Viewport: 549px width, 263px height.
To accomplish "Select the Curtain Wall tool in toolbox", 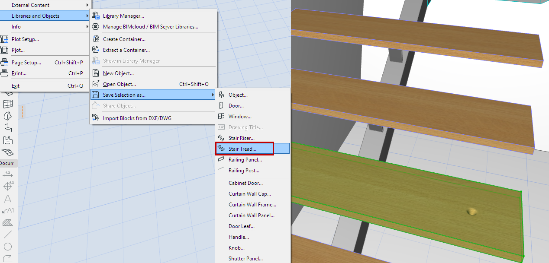I will click(x=8, y=104).
